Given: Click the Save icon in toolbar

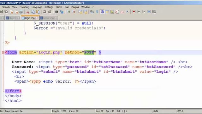Looking at the screenshot, I should tap(1, 12).
